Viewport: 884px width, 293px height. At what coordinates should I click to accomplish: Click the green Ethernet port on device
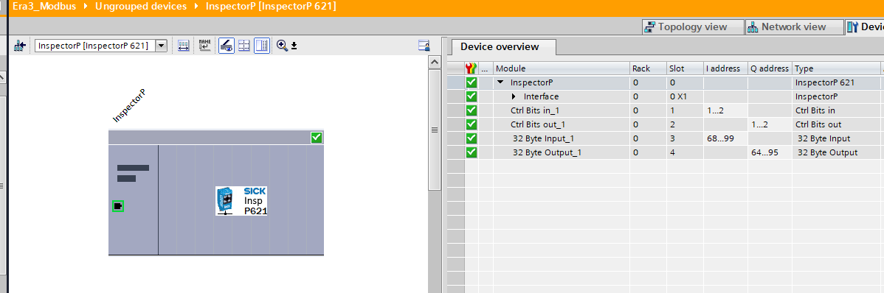[118, 206]
